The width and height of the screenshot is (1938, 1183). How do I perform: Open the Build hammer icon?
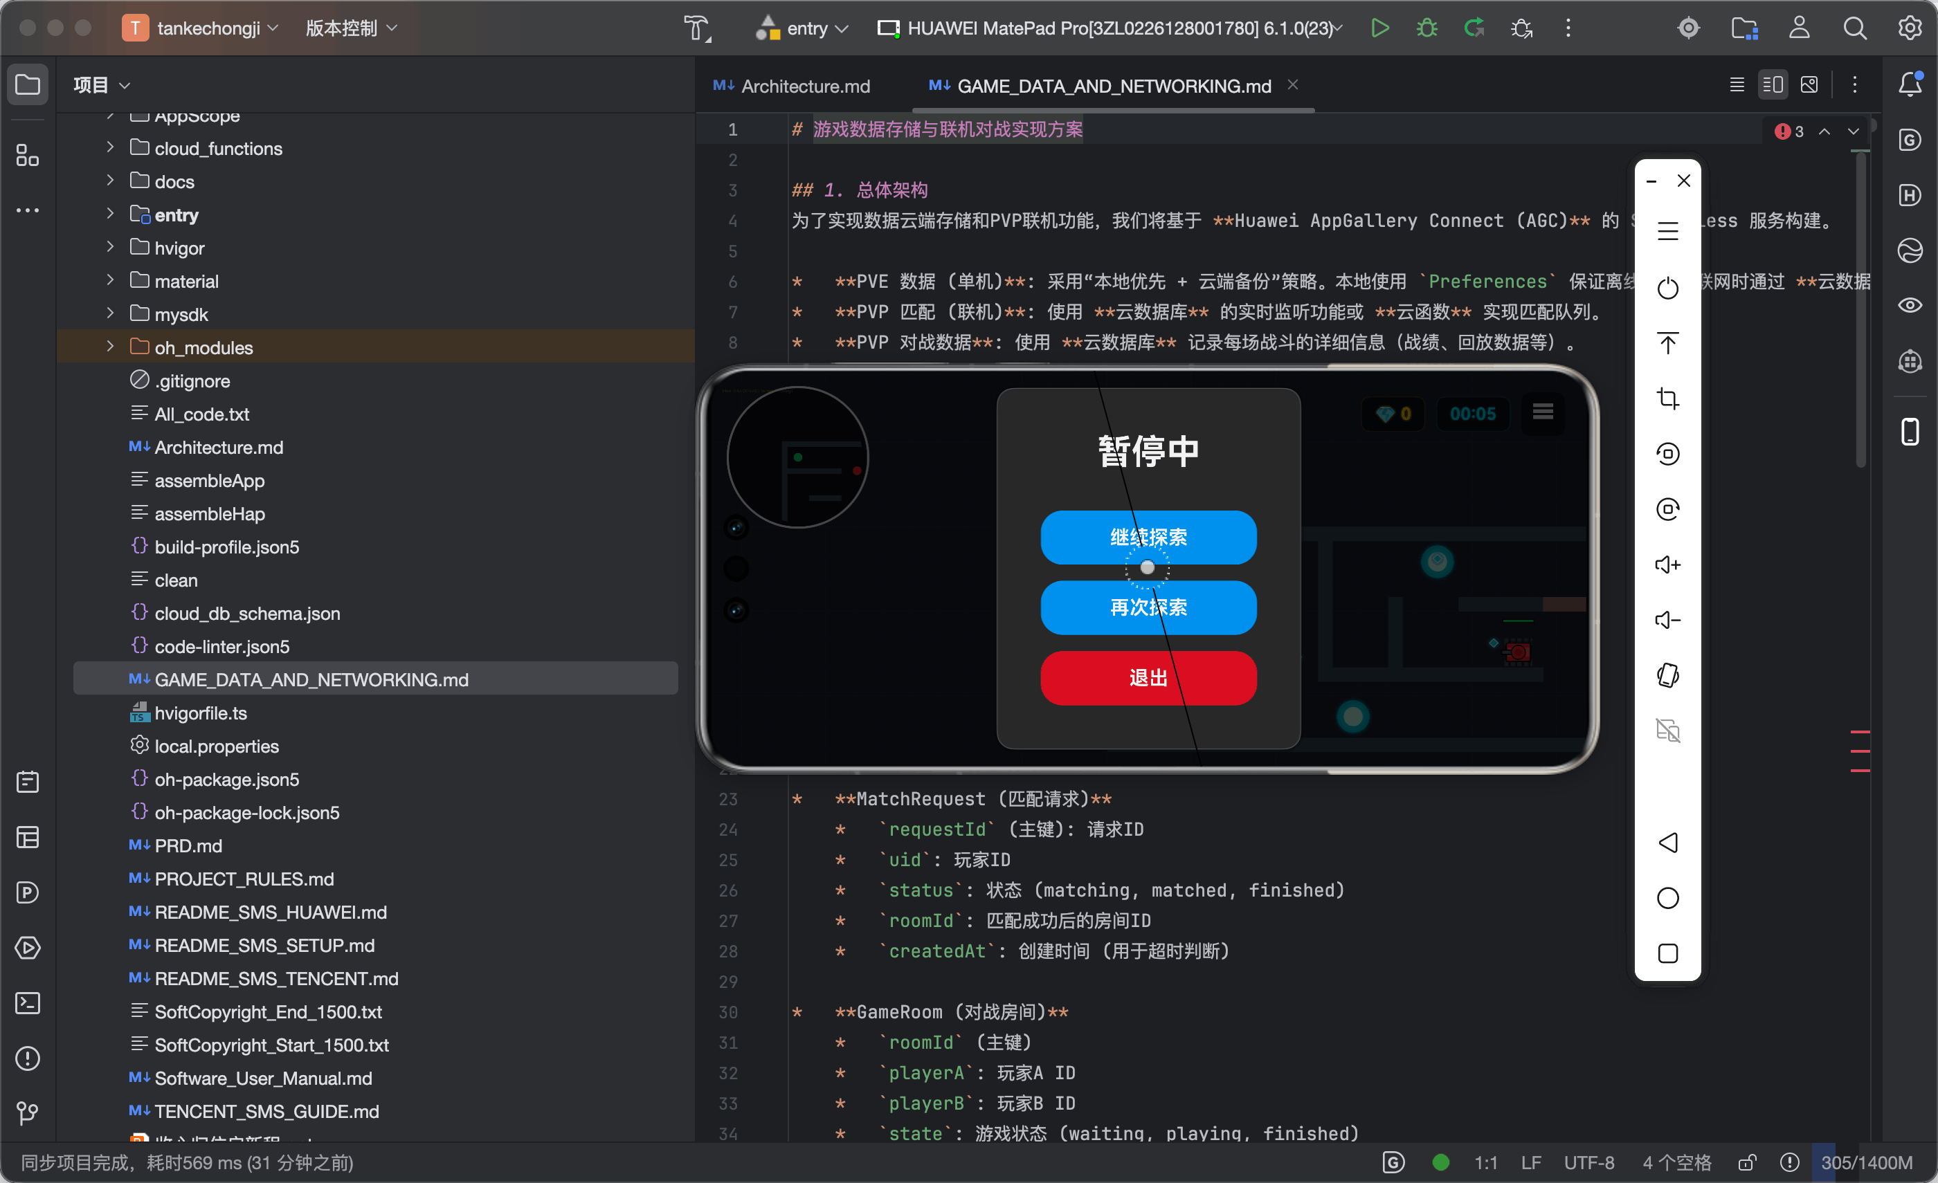[696, 28]
